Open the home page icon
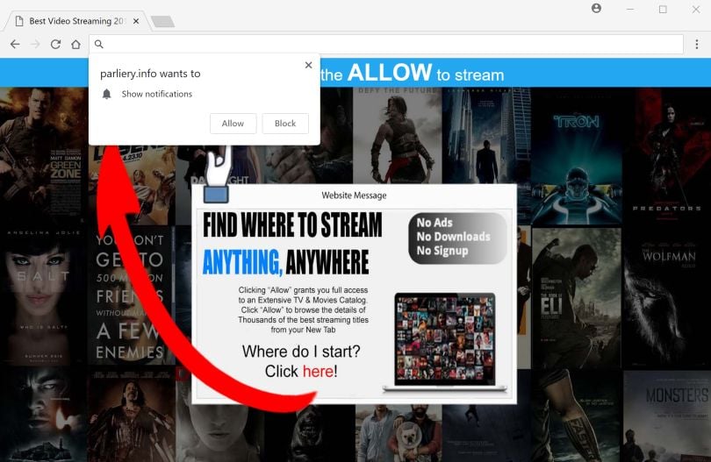711x462 pixels. pyautogui.click(x=75, y=44)
